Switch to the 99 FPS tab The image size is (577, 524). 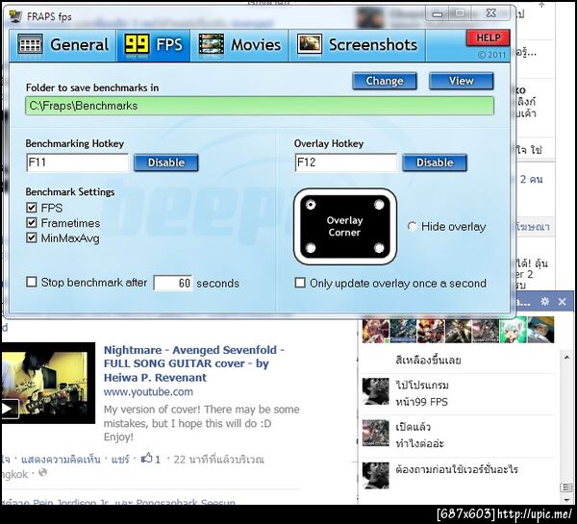tap(154, 45)
